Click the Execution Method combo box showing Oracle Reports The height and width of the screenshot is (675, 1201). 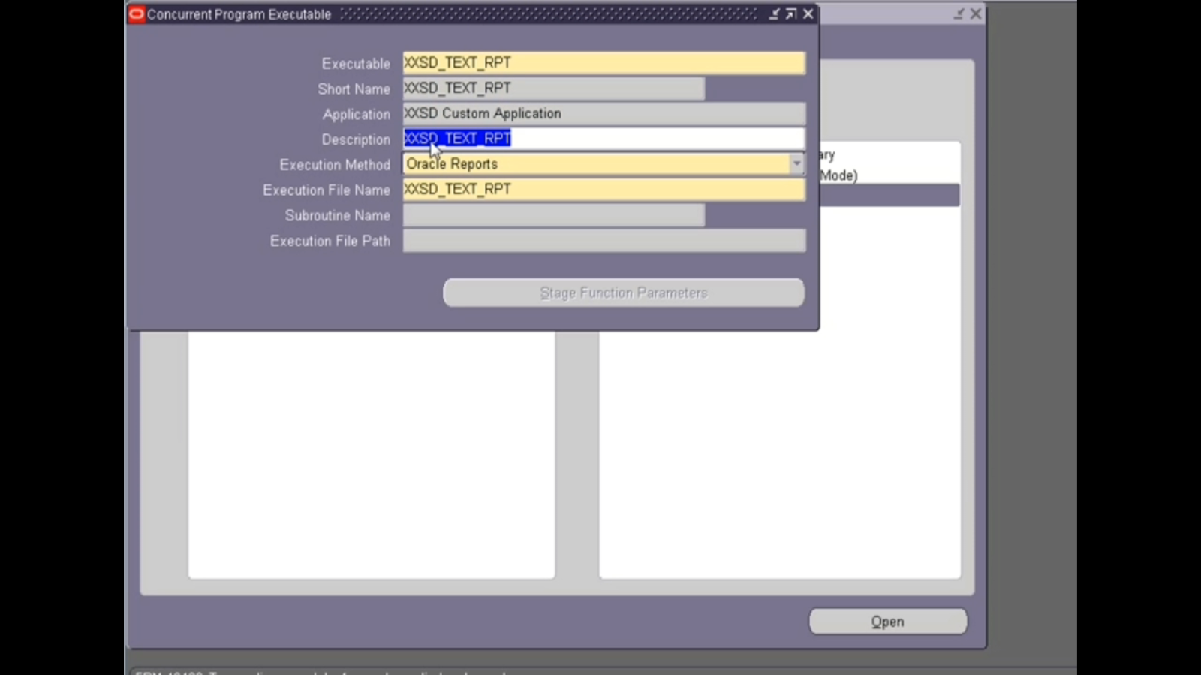click(593, 163)
